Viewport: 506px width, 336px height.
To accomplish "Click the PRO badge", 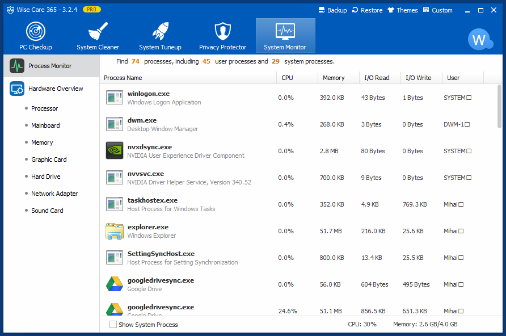I will coord(92,10).
